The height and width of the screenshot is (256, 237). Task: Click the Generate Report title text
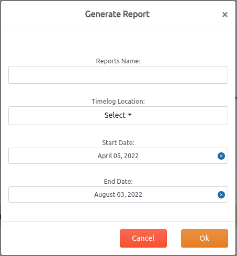tap(117, 14)
